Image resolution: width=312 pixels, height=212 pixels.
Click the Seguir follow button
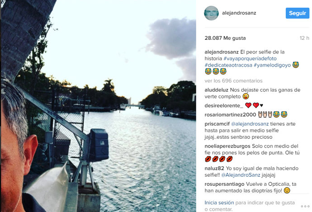click(298, 13)
